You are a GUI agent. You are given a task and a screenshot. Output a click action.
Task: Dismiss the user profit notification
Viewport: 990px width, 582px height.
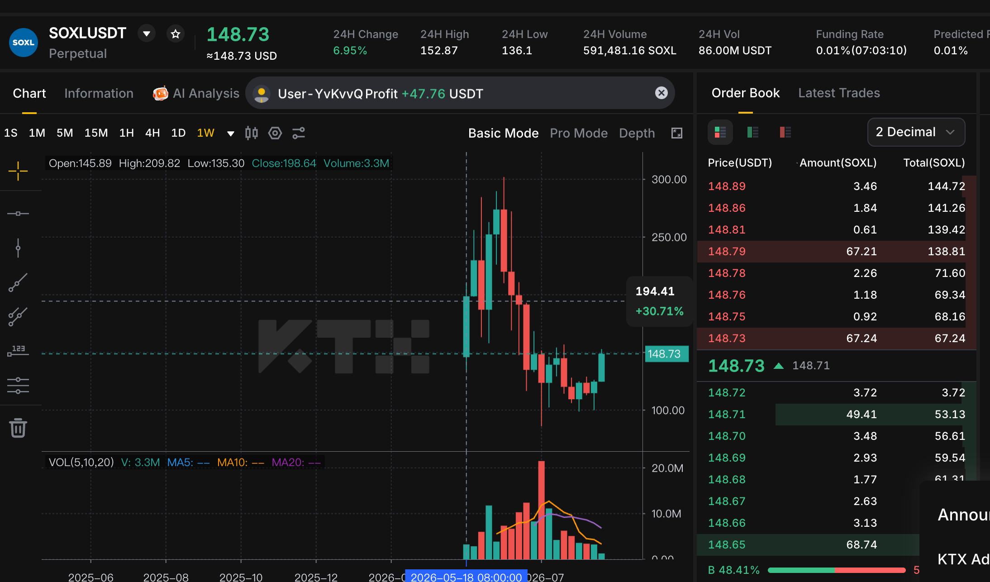pos(661,93)
